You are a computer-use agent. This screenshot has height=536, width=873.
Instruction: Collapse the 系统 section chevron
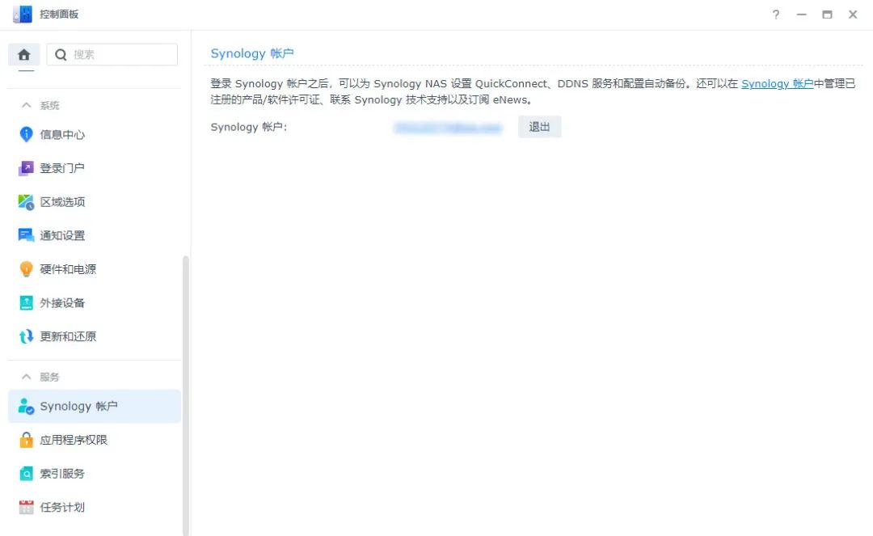[x=26, y=105]
